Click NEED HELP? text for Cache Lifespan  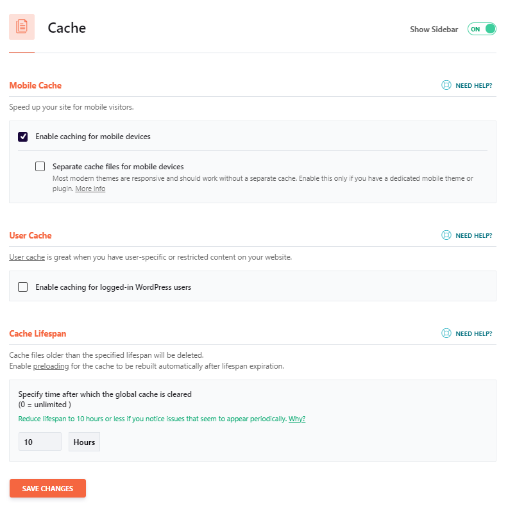click(x=474, y=333)
